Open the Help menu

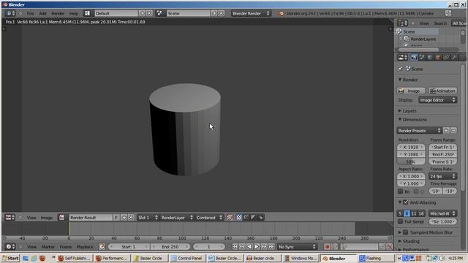[73, 13]
